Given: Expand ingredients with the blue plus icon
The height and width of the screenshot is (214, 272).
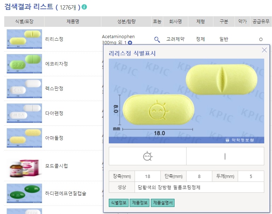Looking at the screenshot, I should [130, 43].
